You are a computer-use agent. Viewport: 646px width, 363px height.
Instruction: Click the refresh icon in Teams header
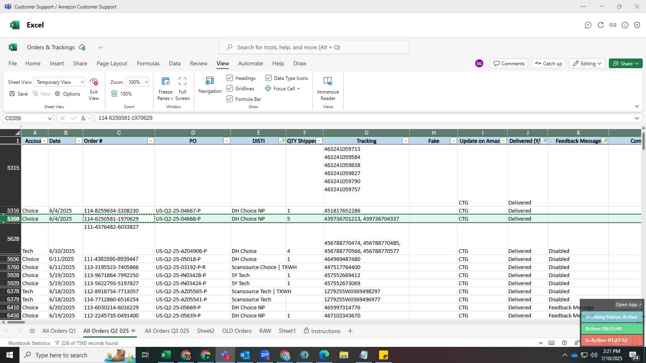coord(601,25)
